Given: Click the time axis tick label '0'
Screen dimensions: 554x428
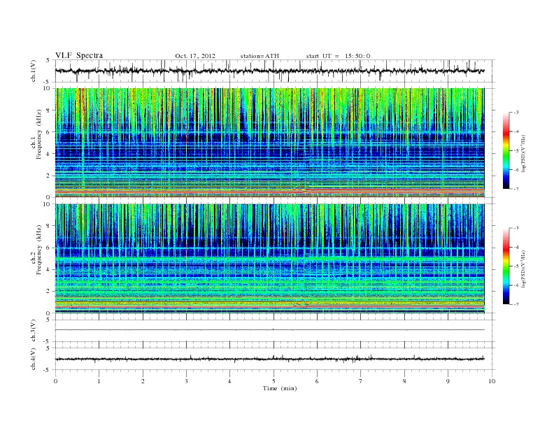Looking at the screenshot, I should tap(55, 381).
